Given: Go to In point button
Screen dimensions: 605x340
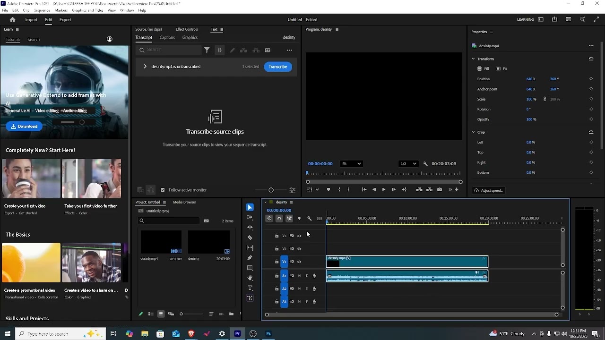Looking at the screenshot, I should (x=364, y=189).
